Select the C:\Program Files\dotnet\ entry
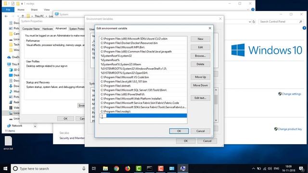308x173 pixels. (143, 86)
